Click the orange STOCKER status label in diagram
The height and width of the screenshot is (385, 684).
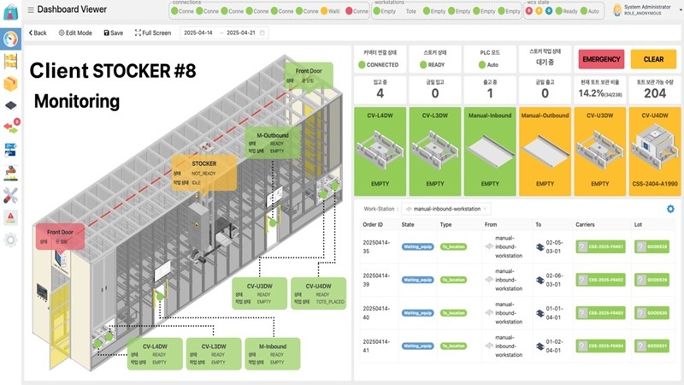(204, 173)
